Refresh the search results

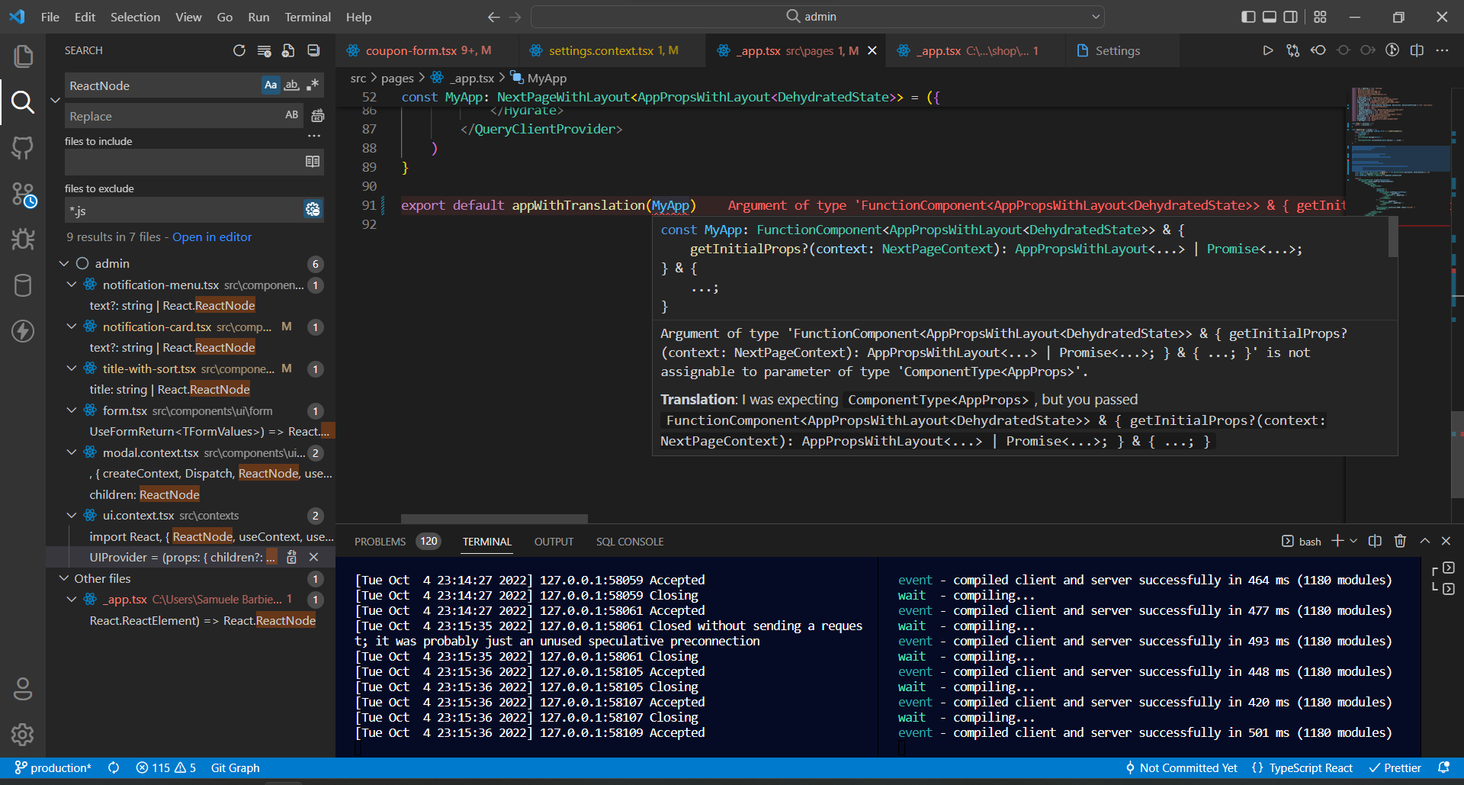pyautogui.click(x=239, y=50)
